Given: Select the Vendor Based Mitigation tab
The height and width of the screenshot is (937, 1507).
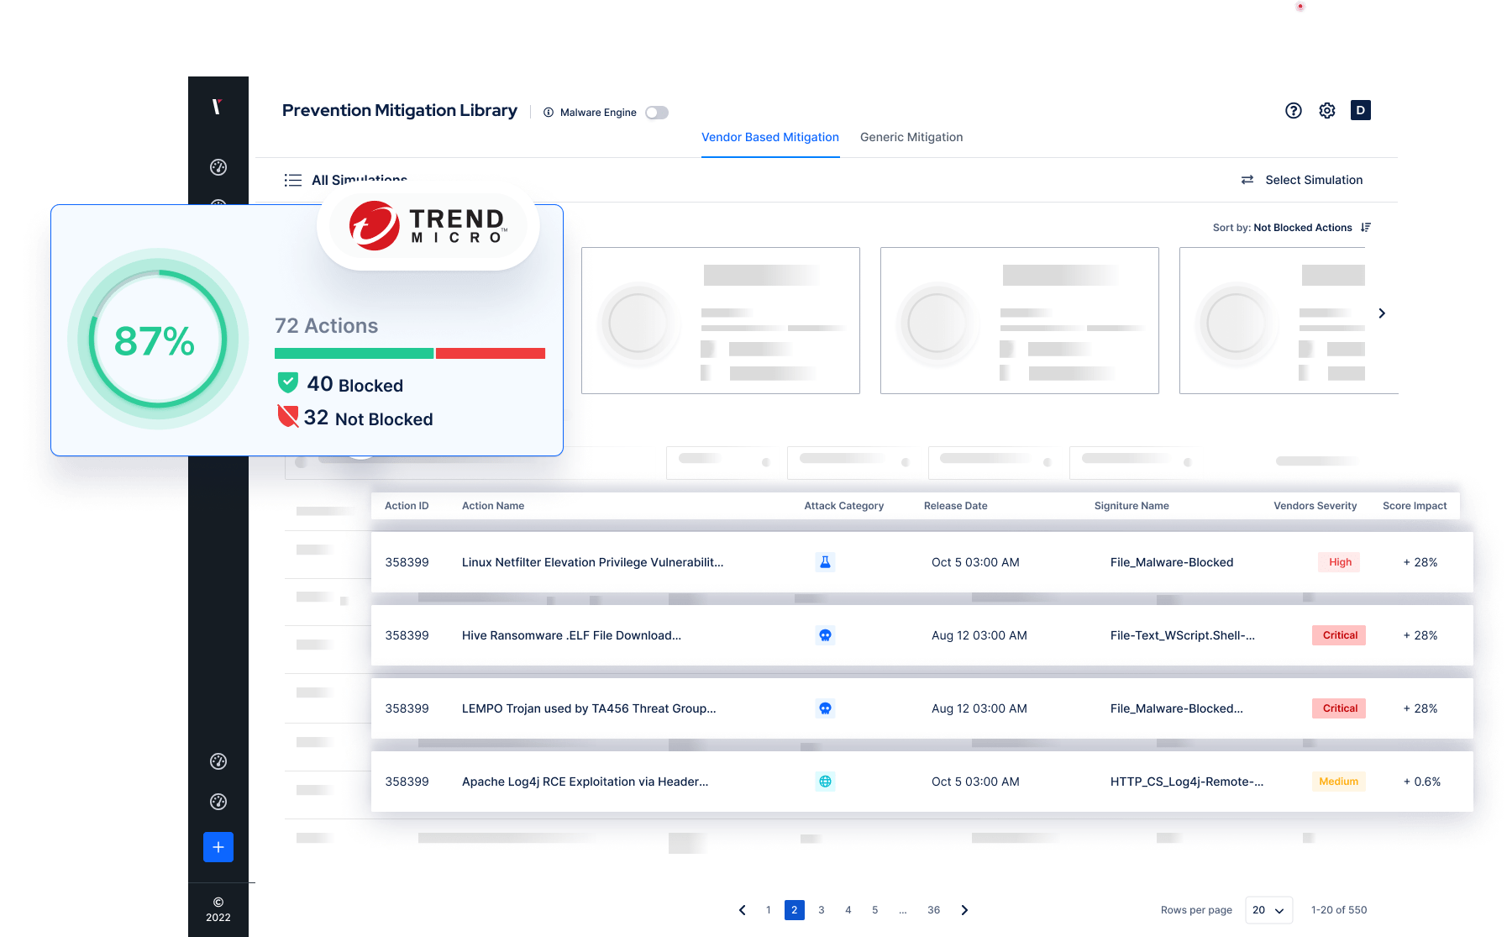Looking at the screenshot, I should 769,137.
